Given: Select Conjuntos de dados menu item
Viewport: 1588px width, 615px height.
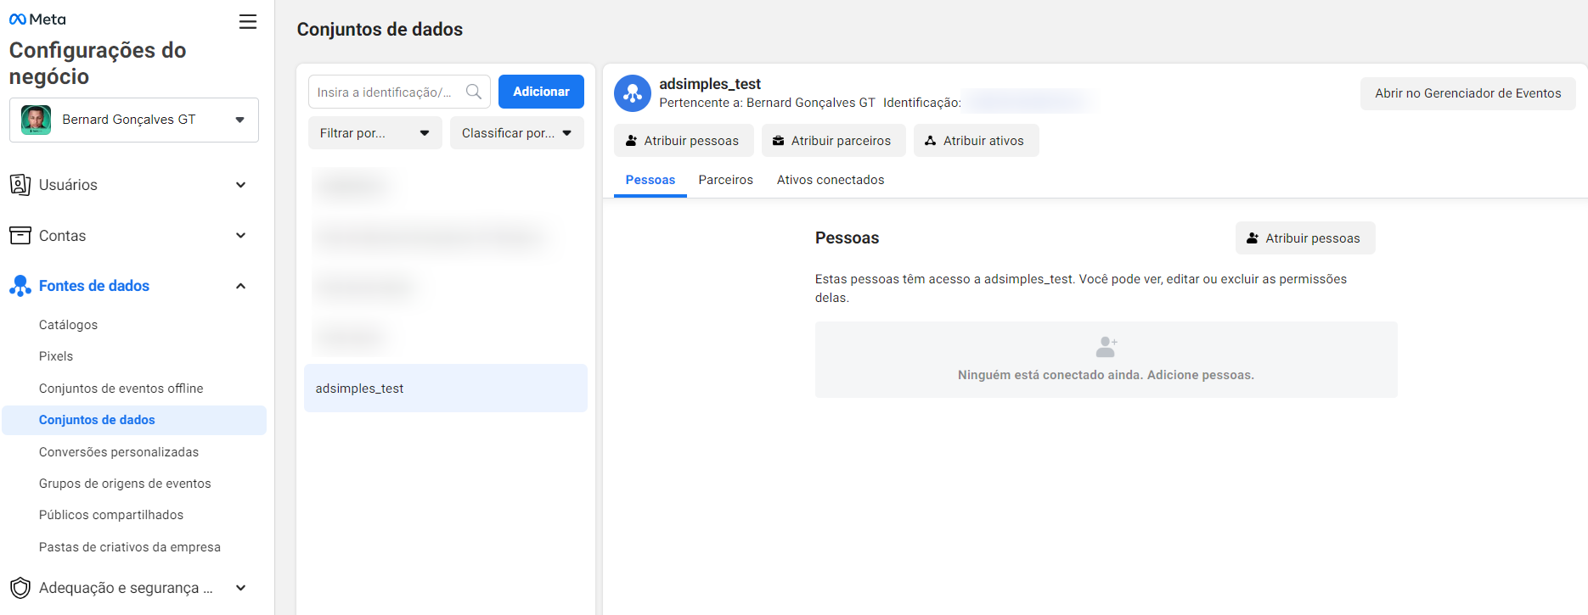Looking at the screenshot, I should [x=134, y=420].
